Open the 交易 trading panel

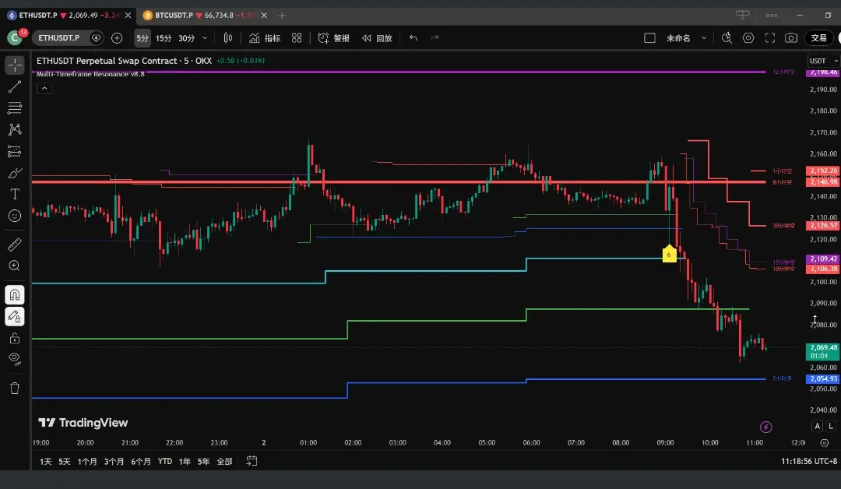pyautogui.click(x=819, y=38)
